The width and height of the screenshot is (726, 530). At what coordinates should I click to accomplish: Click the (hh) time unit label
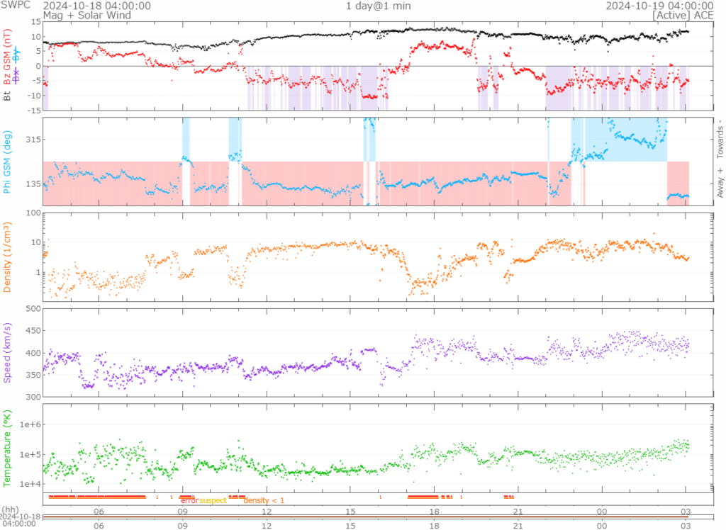pyautogui.click(x=11, y=509)
